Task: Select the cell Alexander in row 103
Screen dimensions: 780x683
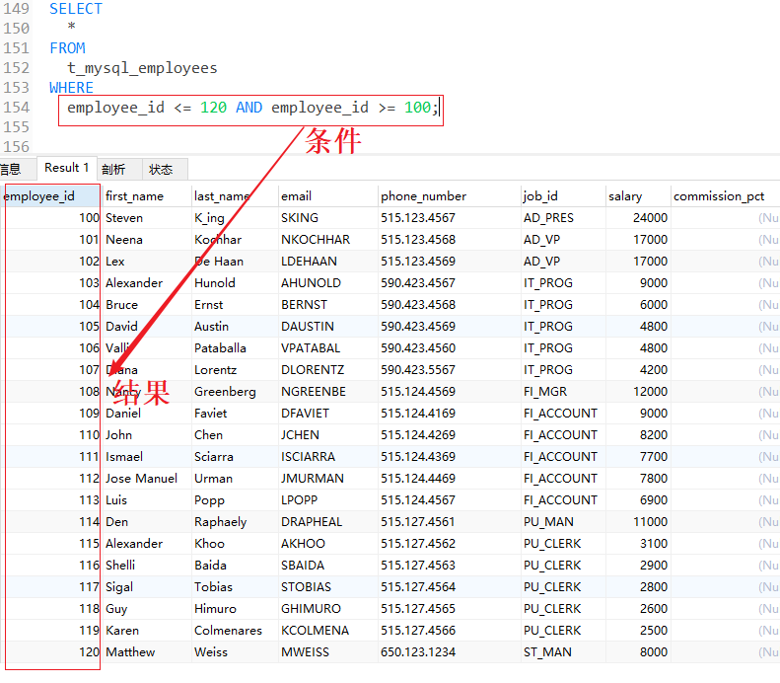Action: click(x=147, y=283)
